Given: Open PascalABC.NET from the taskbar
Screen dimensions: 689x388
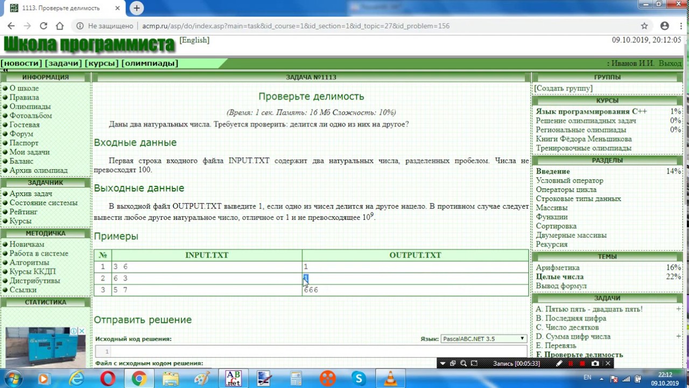Looking at the screenshot, I should [233, 378].
